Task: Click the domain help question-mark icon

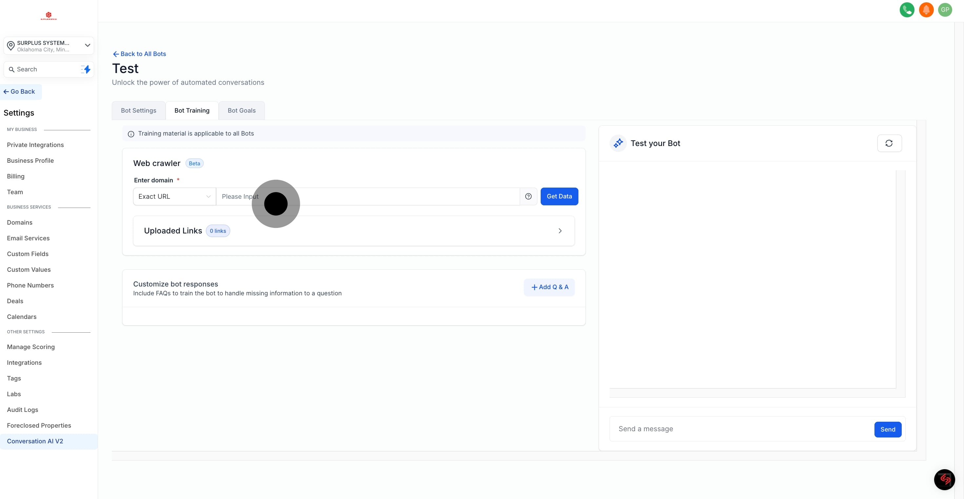Action: pyautogui.click(x=528, y=196)
